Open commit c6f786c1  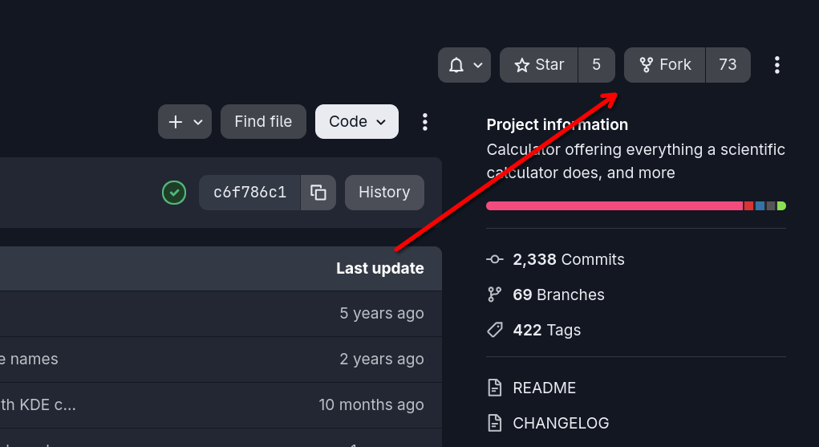coord(249,193)
